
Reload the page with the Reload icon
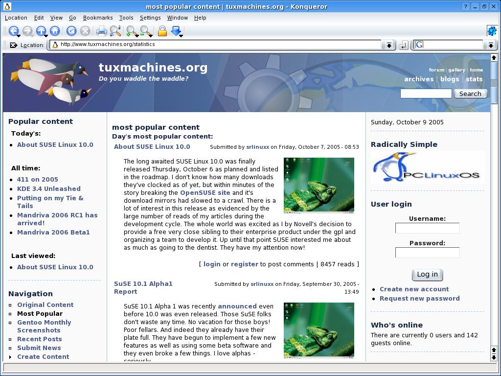(x=71, y=31)
